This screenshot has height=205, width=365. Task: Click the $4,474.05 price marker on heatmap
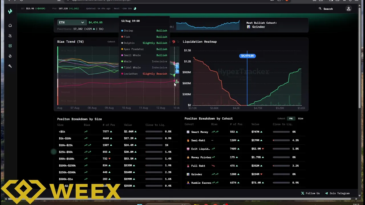click(x=247, y=56)
